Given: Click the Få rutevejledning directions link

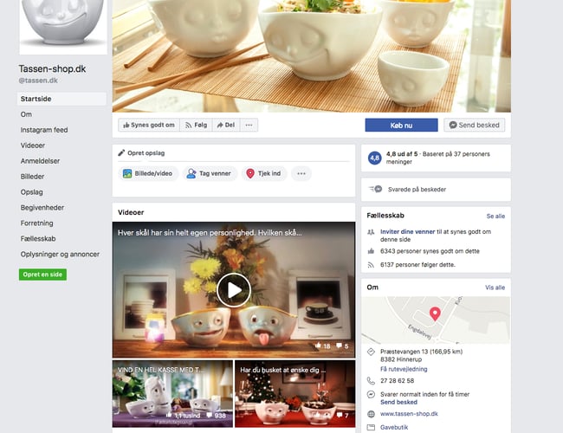Looking at the screenshot, I should click(x=404, y=369).
